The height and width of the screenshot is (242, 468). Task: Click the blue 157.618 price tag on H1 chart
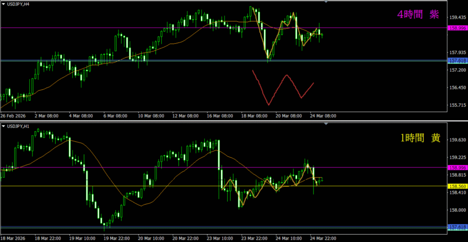tap(457, 227)
